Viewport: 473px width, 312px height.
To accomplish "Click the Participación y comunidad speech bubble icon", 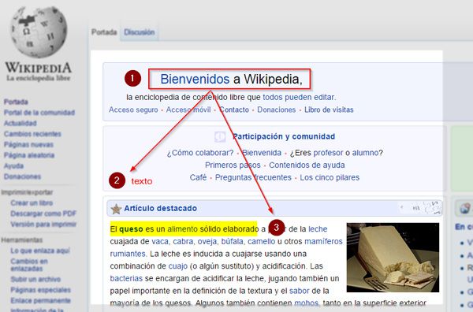I will point(220,136).
